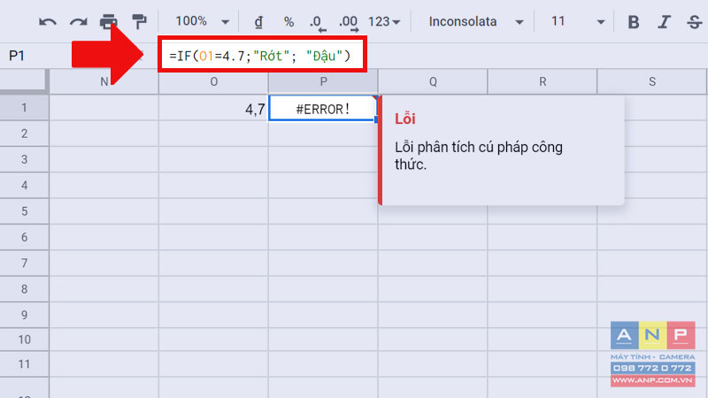This screenshot has width=708, height=398.
Task: Open the 100% zoom dropdown
Action: tap(203, 21)
